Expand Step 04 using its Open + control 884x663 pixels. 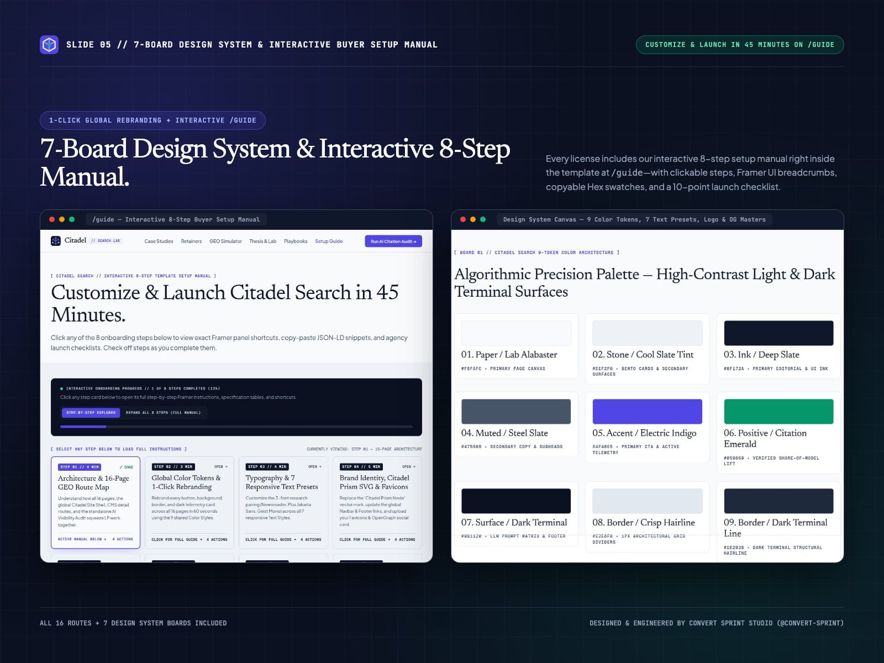pos(409,467)
